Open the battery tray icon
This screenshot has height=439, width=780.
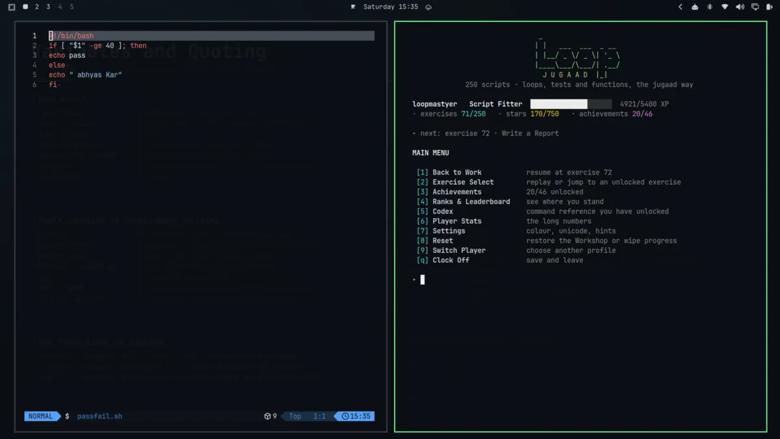pos(770,7)
